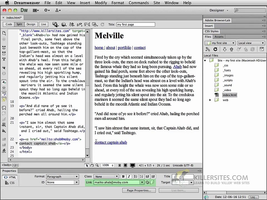267x200 pixels.
Task: Click Get files down arrow icon
Action: point(225,49)
